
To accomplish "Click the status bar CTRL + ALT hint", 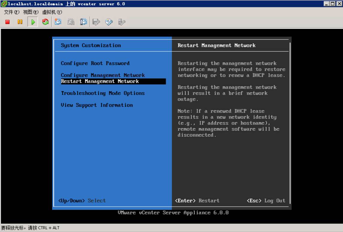I will point(31,228).
